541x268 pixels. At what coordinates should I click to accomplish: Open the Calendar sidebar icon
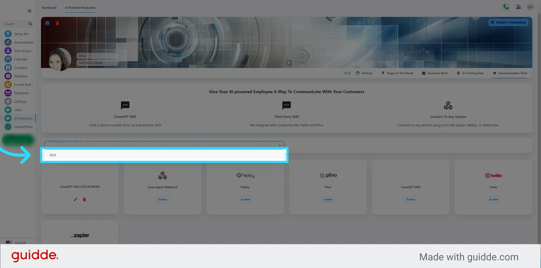coord(8,59)
